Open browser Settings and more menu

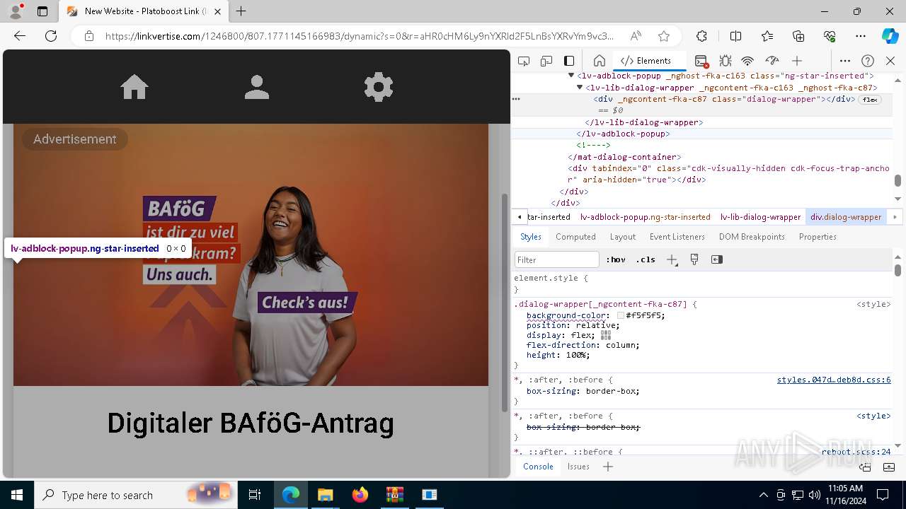(861, 36)
